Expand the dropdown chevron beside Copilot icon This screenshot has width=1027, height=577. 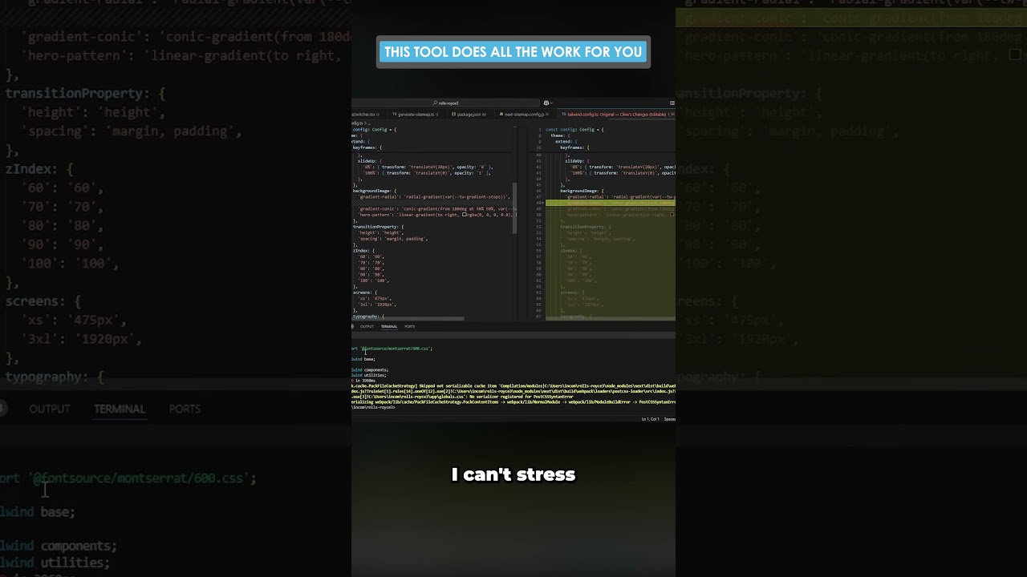552,103
